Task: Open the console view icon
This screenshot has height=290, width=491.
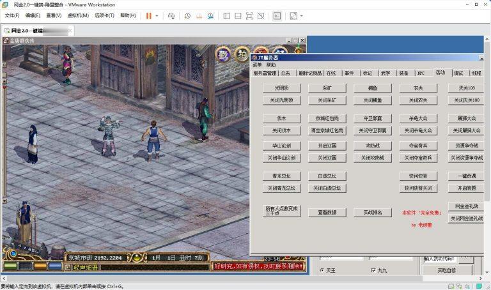Action: pyautogui.click(x=277, y=15)
